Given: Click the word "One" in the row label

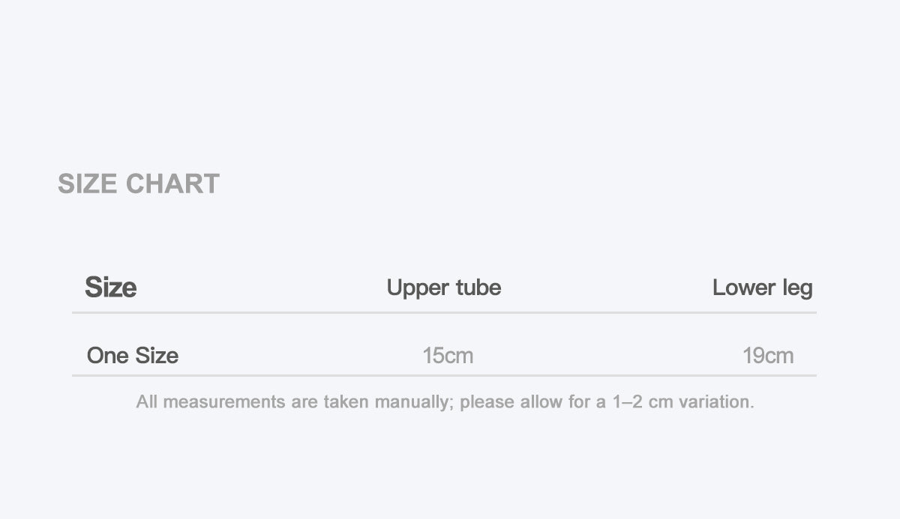Looking at the screenshot, I should click(108, 355).
